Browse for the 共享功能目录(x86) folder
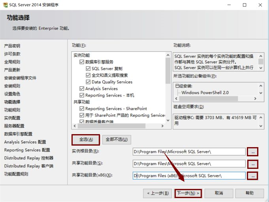This screenshot has height=202, width=269. (x=253, y=176)
